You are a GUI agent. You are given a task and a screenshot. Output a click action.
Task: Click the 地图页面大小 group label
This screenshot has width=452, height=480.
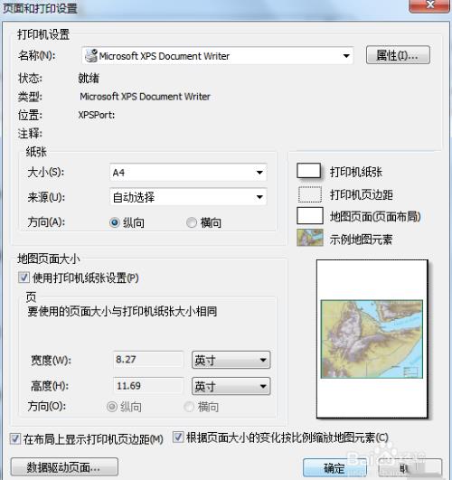(x=49, y=259)
